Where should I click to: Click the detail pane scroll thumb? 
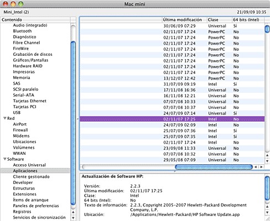[x=267, y=188]
